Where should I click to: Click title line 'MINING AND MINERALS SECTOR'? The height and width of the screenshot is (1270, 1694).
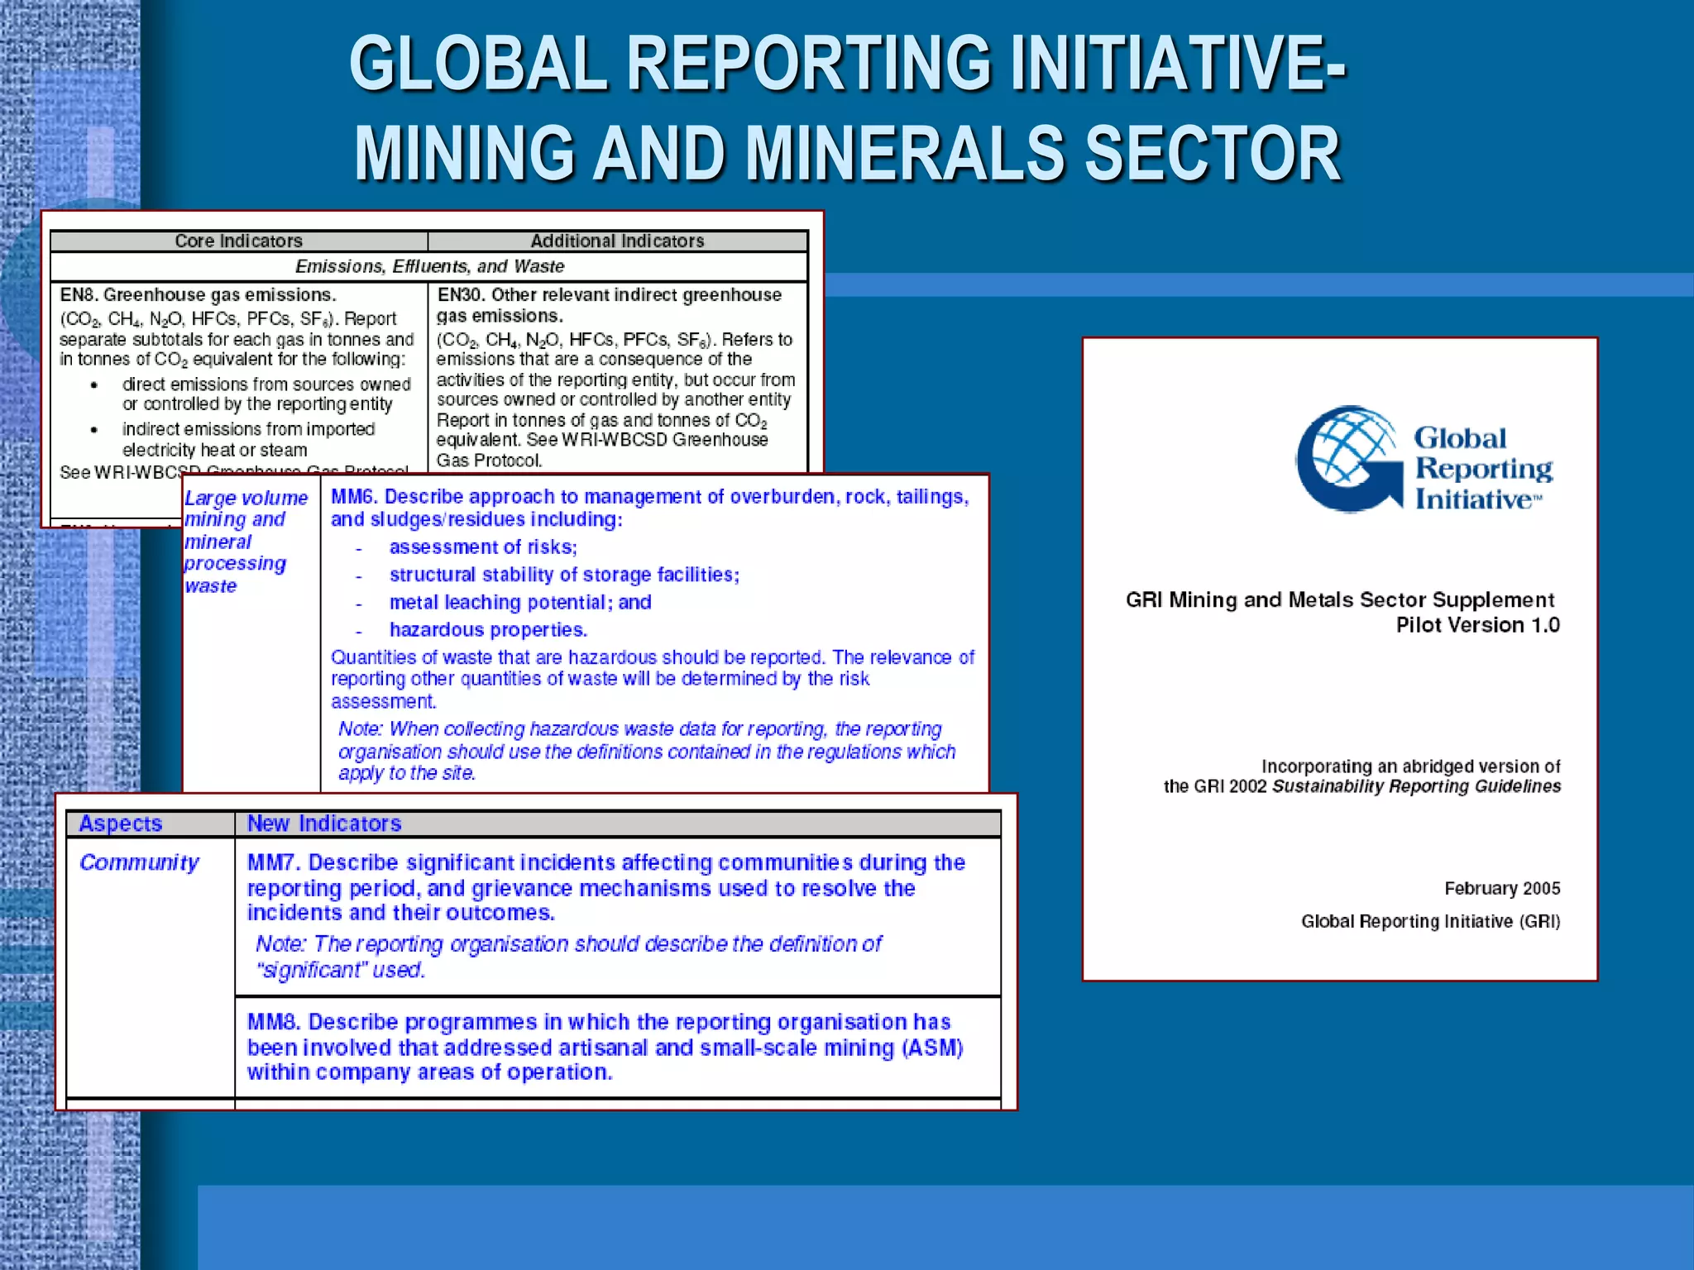click(x=847, y=153)
